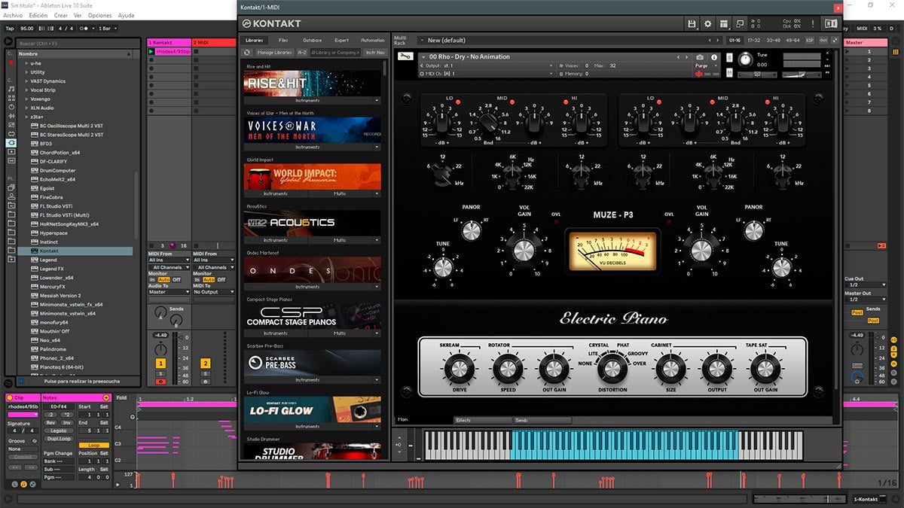Expand the u-he folder
This screenshot has height=508, width=904.
(x=26, y=63)
